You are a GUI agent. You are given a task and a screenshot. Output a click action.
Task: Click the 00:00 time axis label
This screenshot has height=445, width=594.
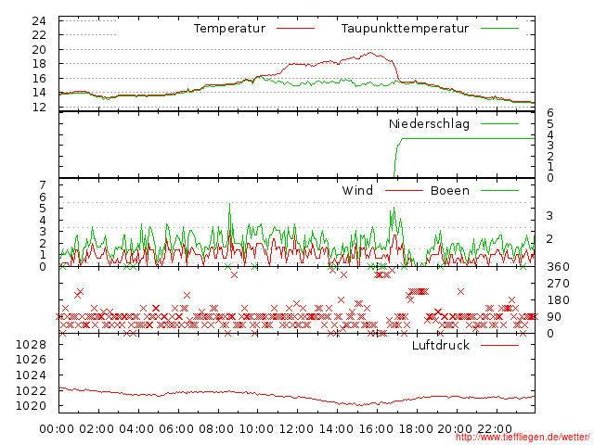[57, 429]
